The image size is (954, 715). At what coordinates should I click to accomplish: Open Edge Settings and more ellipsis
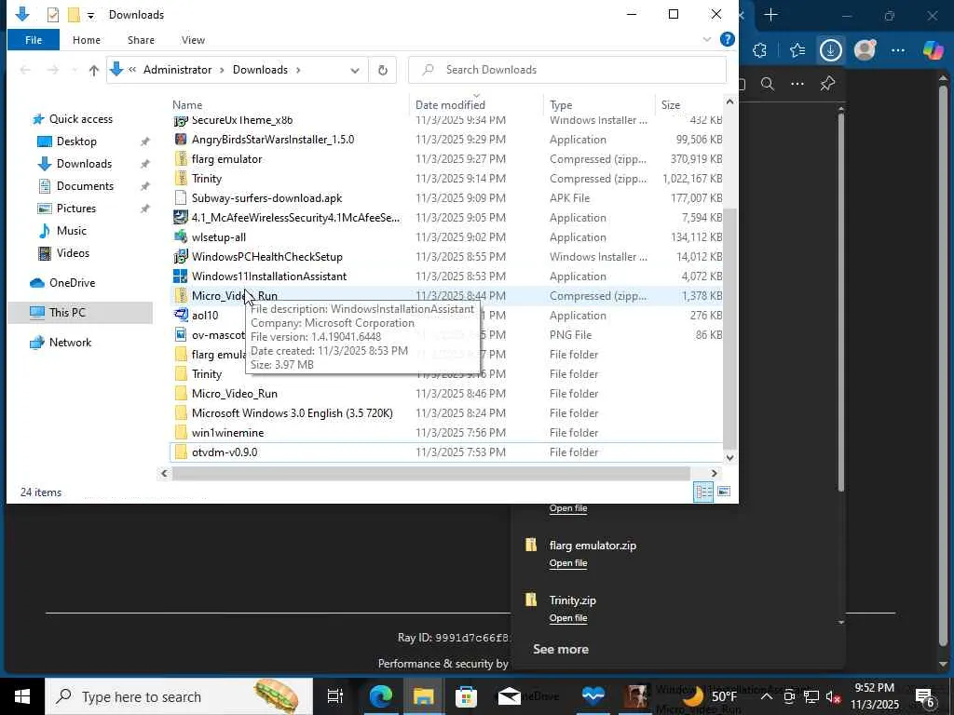pos(898,50)
